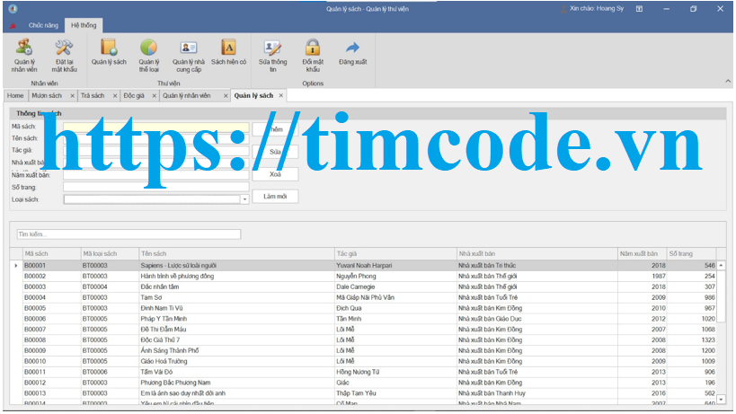
Task: Click row indicator arrow for B00001
Action: pyautogui.click(x=16, y=265)
